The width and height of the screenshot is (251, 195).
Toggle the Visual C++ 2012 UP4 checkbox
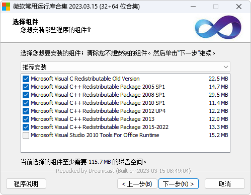(26, 111)
